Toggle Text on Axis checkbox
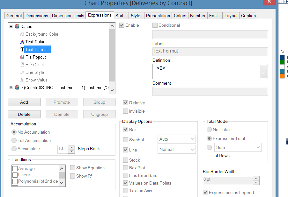 [x=126, y=191]
